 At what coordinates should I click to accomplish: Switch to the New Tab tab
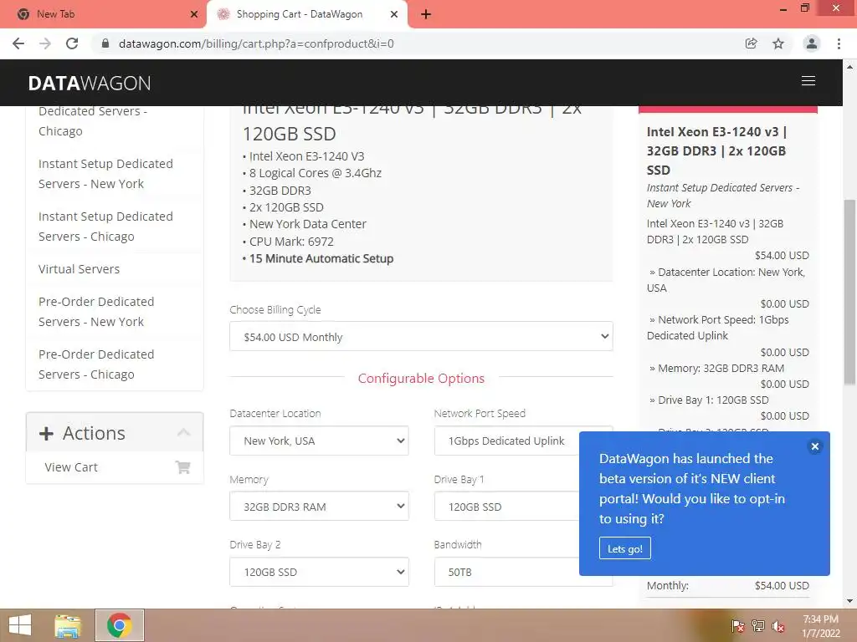(x=104, y=14)
